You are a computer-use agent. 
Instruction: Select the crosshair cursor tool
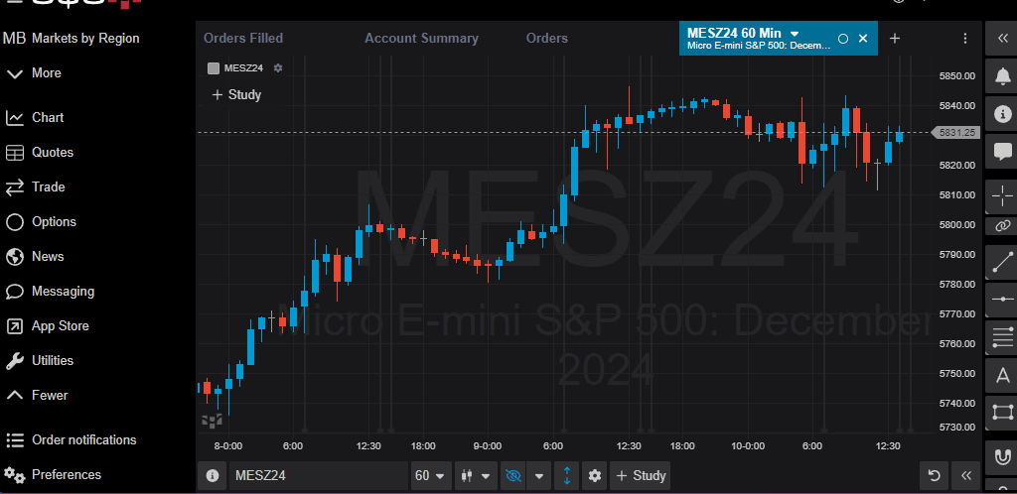click(1002, 195)
